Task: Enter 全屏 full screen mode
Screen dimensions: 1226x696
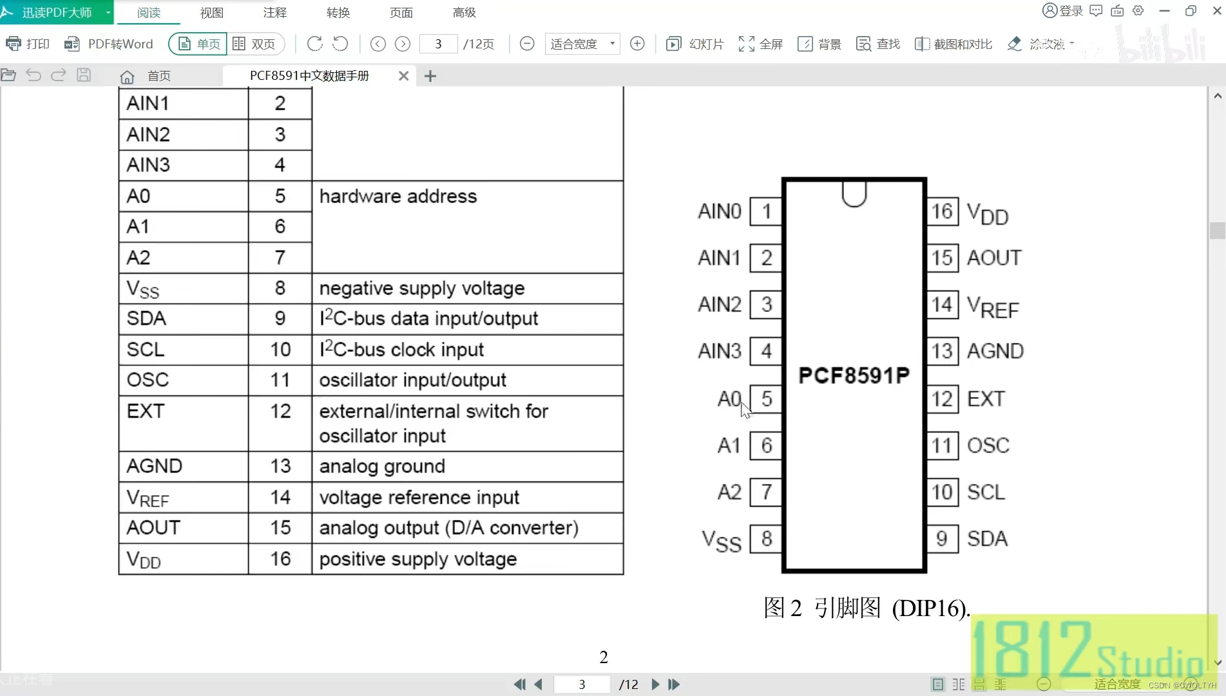Action: pyautogui.click(x=760, y=44)
